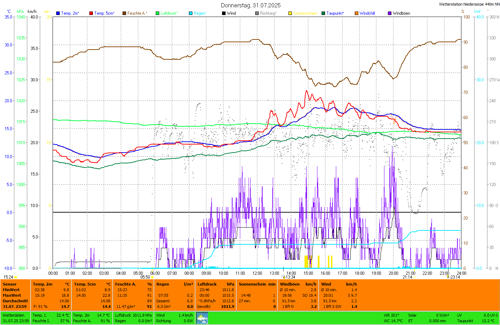
Task: Click the Luftdruck hPa table header
Action: pos(215,284)
